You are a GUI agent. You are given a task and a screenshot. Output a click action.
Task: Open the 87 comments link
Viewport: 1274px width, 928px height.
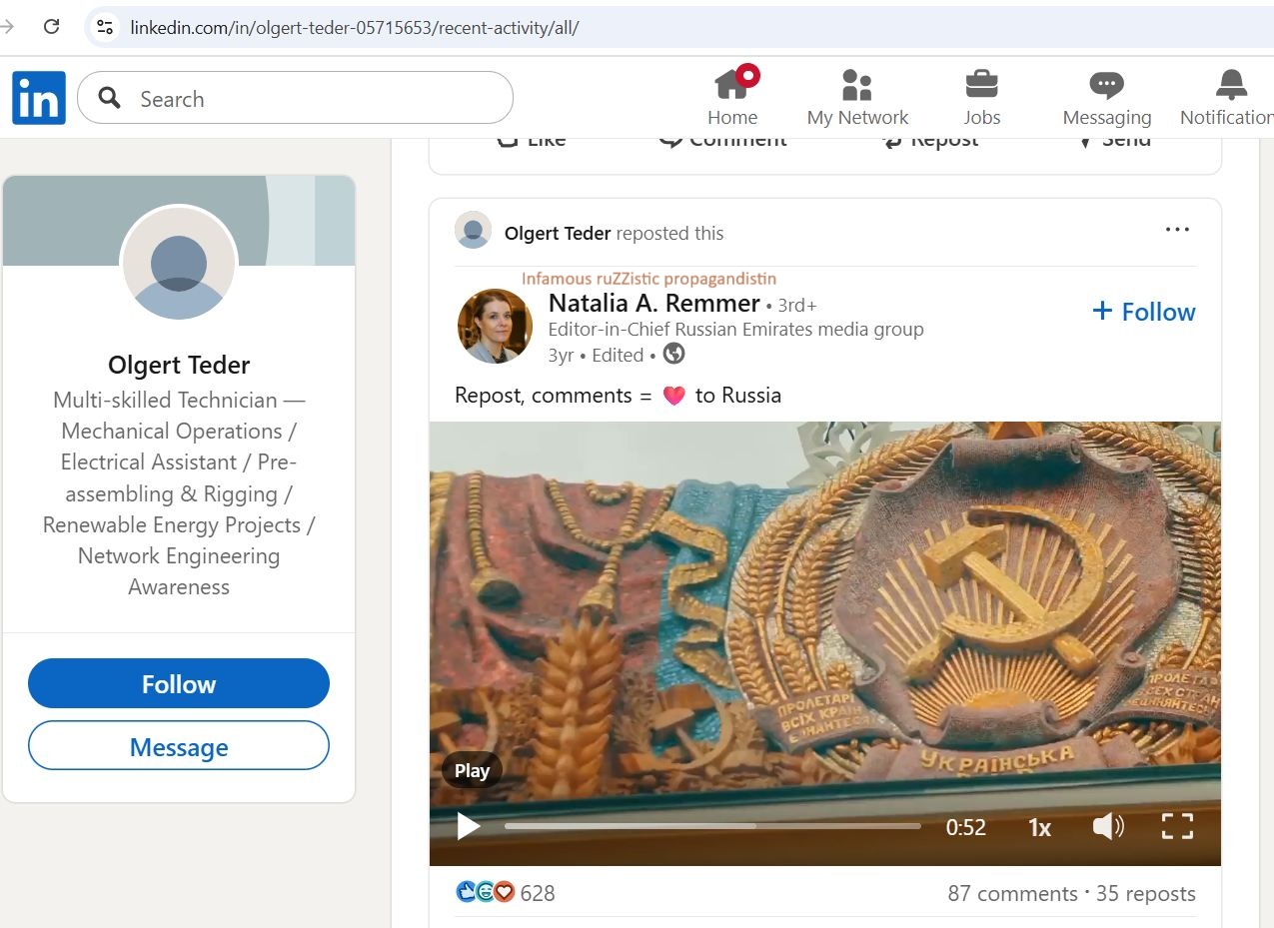coord(1012,893)
